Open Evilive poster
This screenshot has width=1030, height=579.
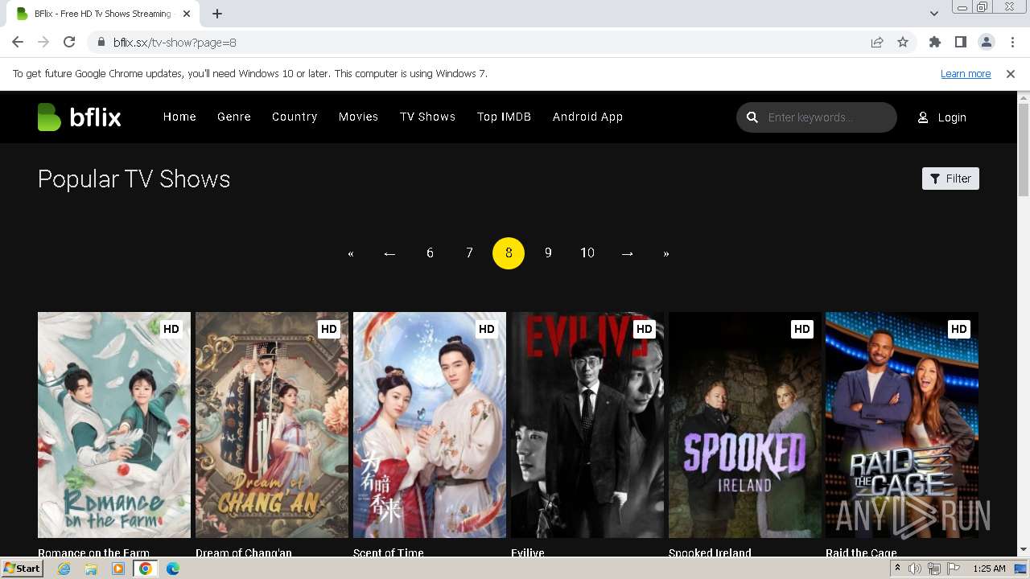[x=587, y=425]
